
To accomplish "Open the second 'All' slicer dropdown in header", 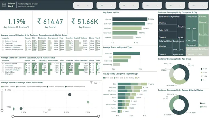I will tap(106, 5).
